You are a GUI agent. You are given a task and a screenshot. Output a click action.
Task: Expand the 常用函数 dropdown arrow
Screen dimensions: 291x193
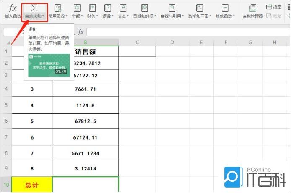coord(66,16)
